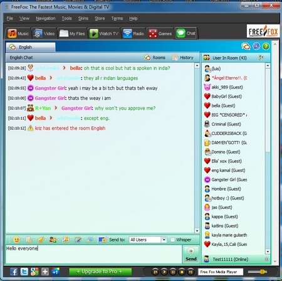Click the avatar icon beside Criminal (Guest)
Image resolution: width=282 pixels, height=281 pixels.
207,124
